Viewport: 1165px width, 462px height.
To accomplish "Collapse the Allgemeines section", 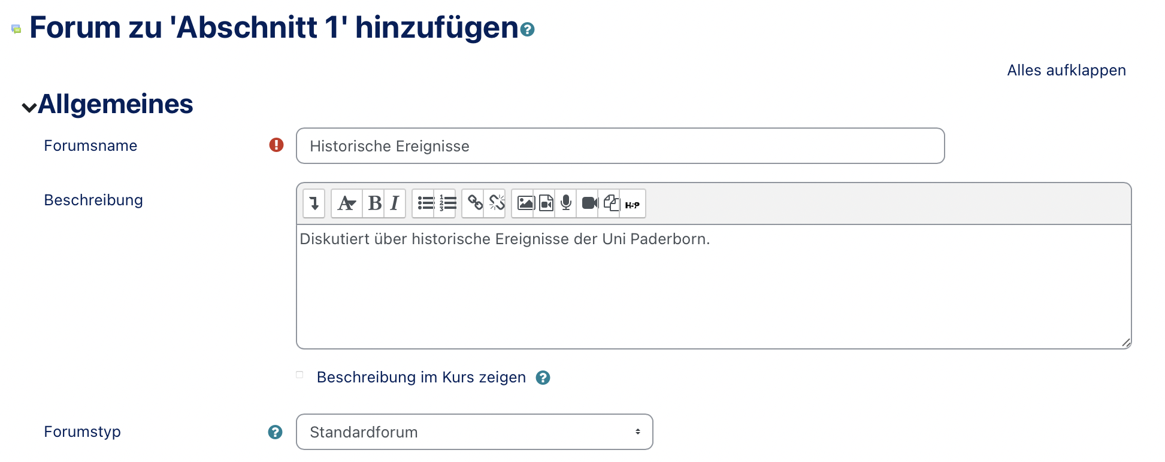I will (28, 107).
